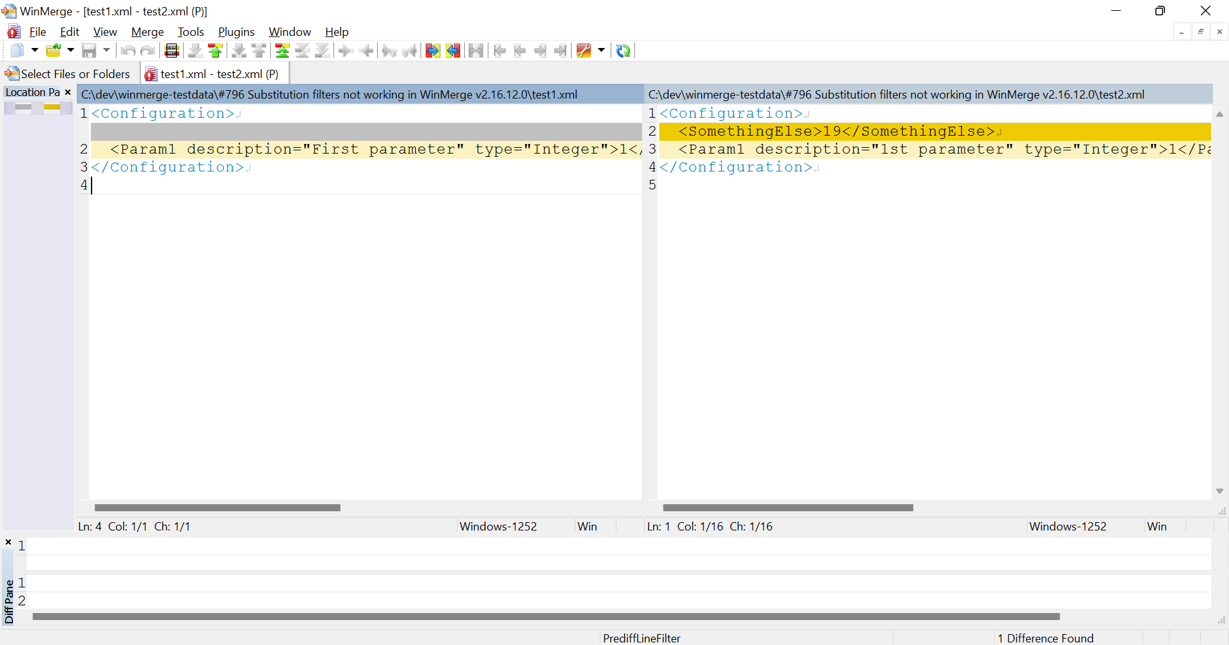Undo the last change via toolbar
Image resolution: width=1229 pixels, height=645 pixels.
(128, 51)
